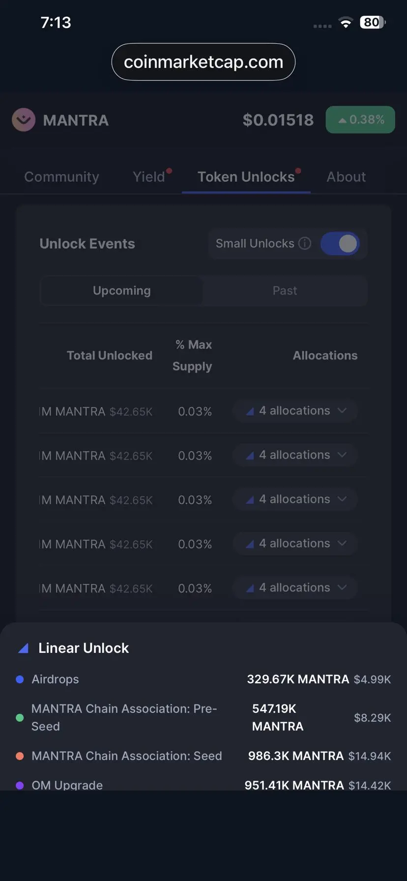
Task: Expand the last row's 4 allocations dropdown
Action: (295, 588)
